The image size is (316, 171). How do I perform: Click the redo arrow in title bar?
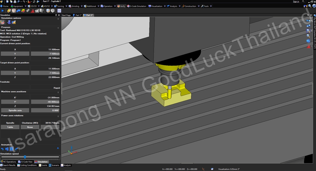(x=24, y=1)
